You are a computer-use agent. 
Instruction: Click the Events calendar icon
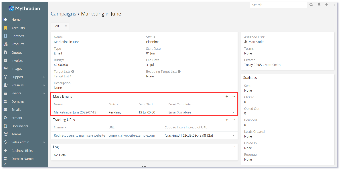(x=6, y=93)
